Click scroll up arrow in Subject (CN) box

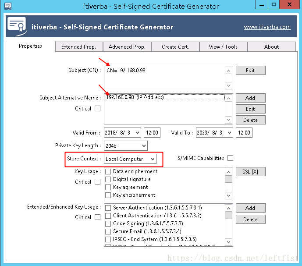(229, 71)
